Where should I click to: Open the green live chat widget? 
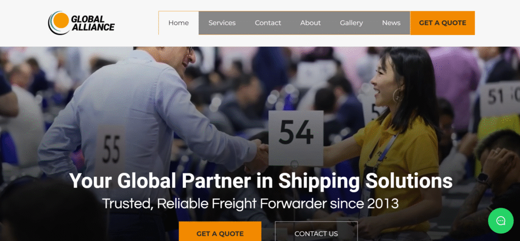point(500,221)
